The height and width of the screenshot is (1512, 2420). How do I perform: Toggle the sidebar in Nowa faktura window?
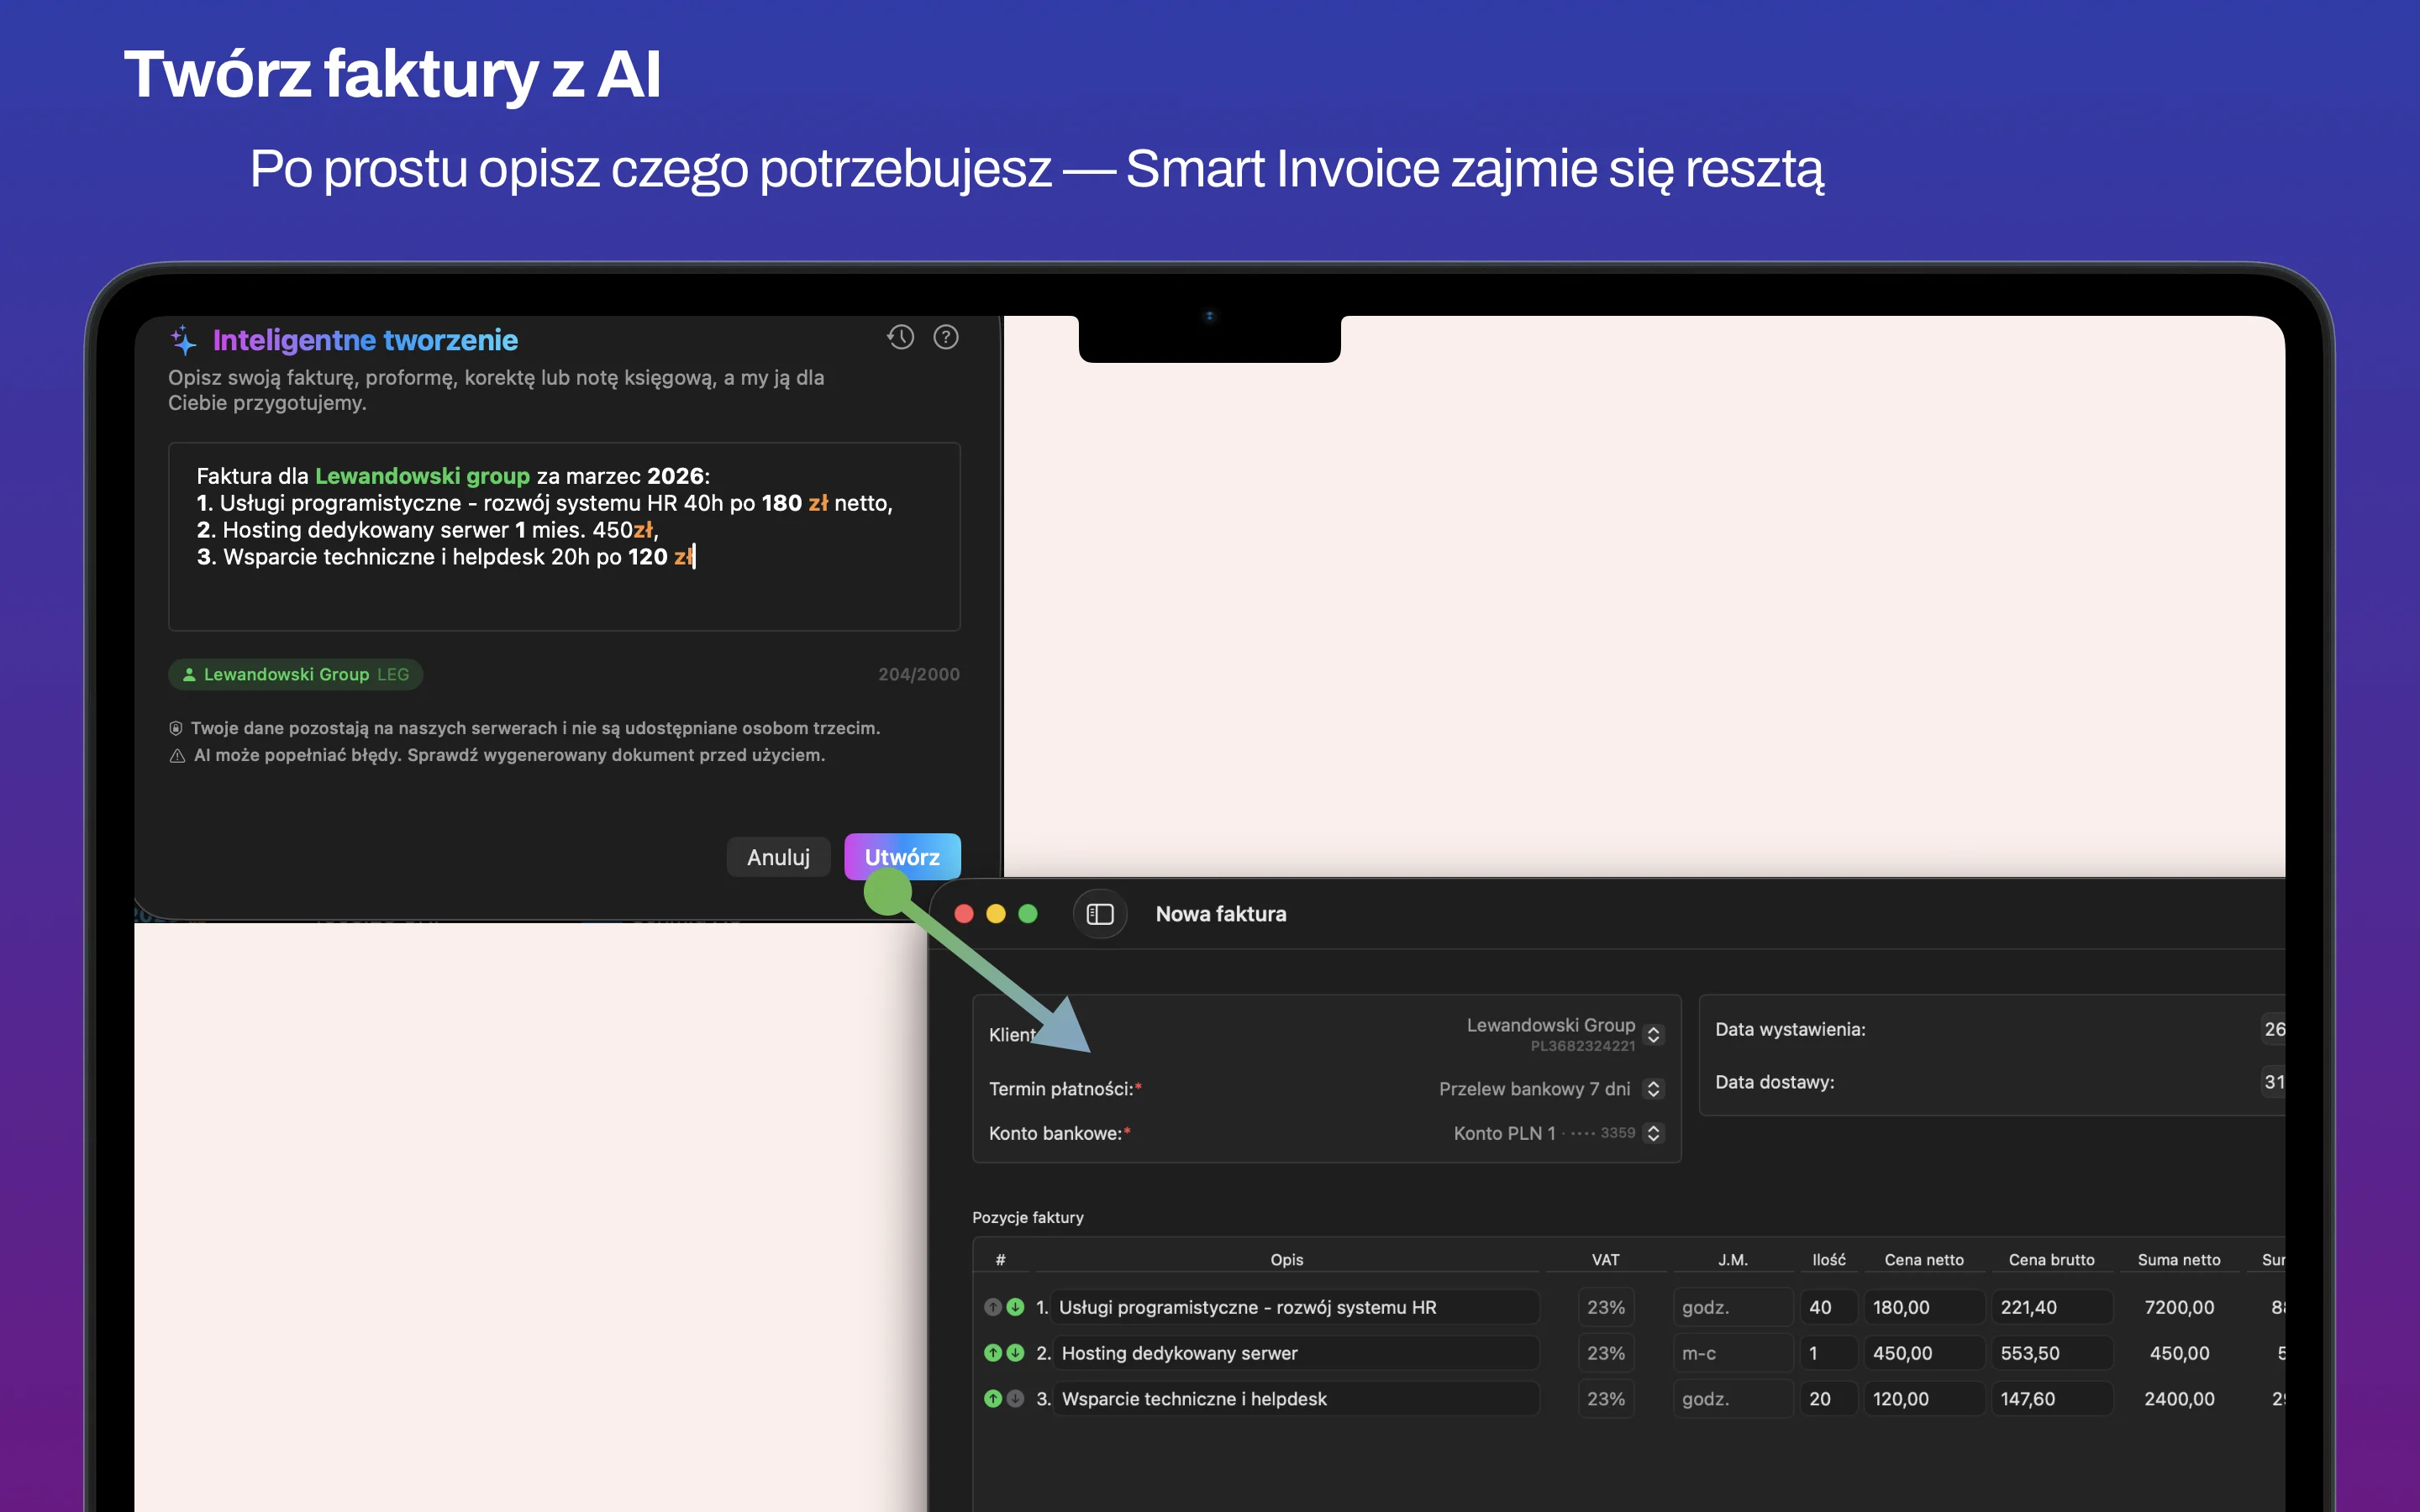click(x=1100, y=914)
